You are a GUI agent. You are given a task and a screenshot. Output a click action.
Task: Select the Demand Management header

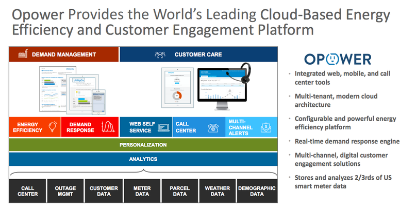tap(64, 54)
